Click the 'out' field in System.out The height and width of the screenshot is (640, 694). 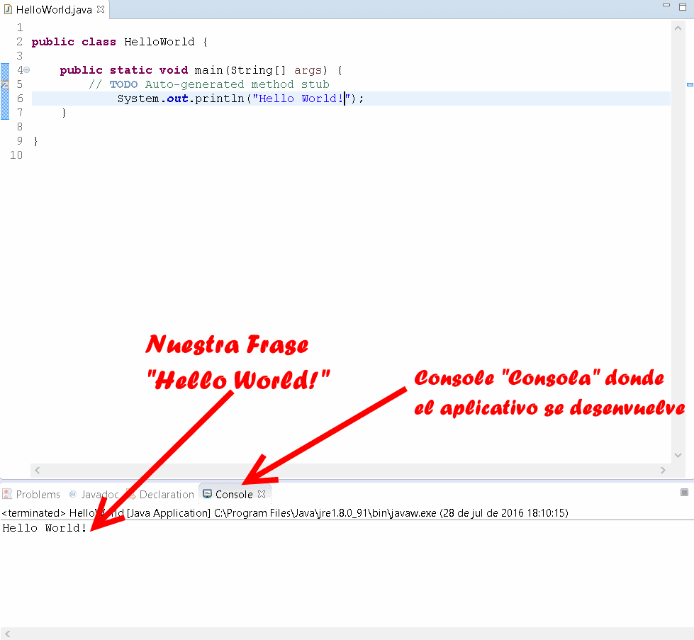tap(177, 99)
